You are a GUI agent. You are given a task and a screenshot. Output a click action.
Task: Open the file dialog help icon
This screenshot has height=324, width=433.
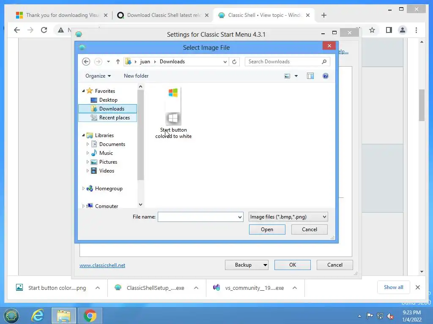pyautogui.click(x=326, y=76)
